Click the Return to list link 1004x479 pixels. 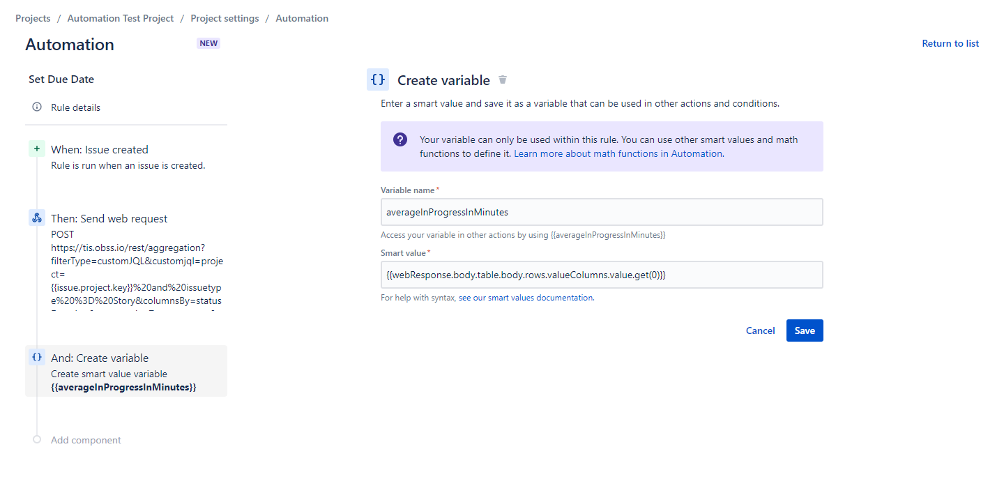(950, 43)
